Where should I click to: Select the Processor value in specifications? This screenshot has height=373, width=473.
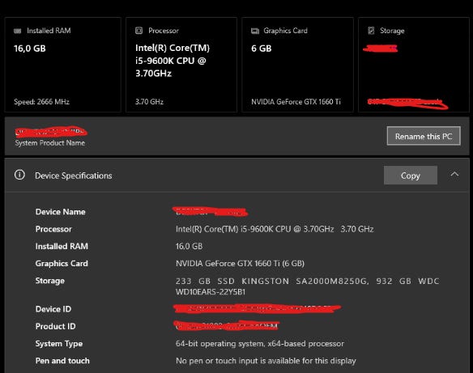click(275, 229)
